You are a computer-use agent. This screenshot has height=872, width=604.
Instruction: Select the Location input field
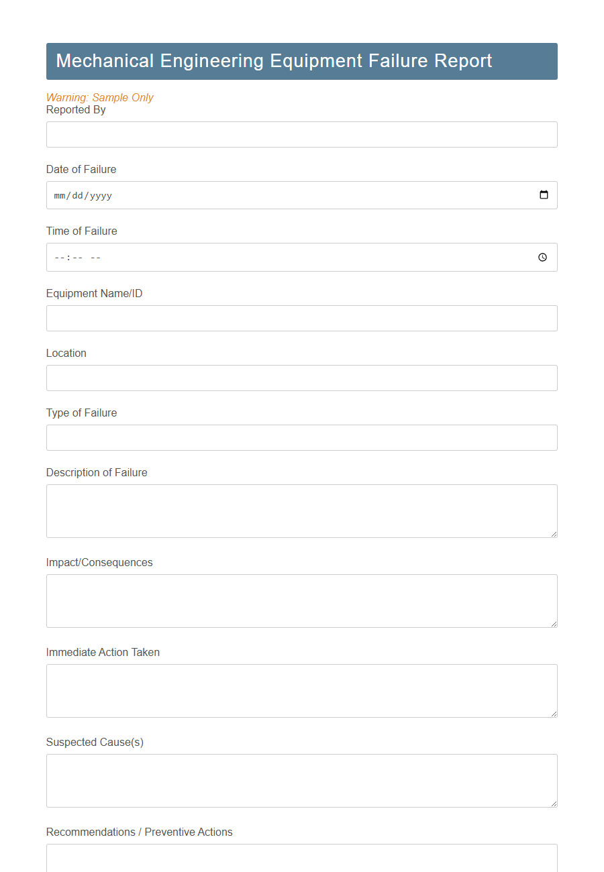click(301, 378)
